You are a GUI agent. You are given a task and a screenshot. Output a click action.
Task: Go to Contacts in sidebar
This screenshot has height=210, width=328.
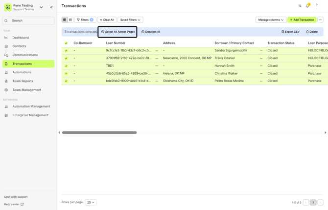click(x=28, y=46)
